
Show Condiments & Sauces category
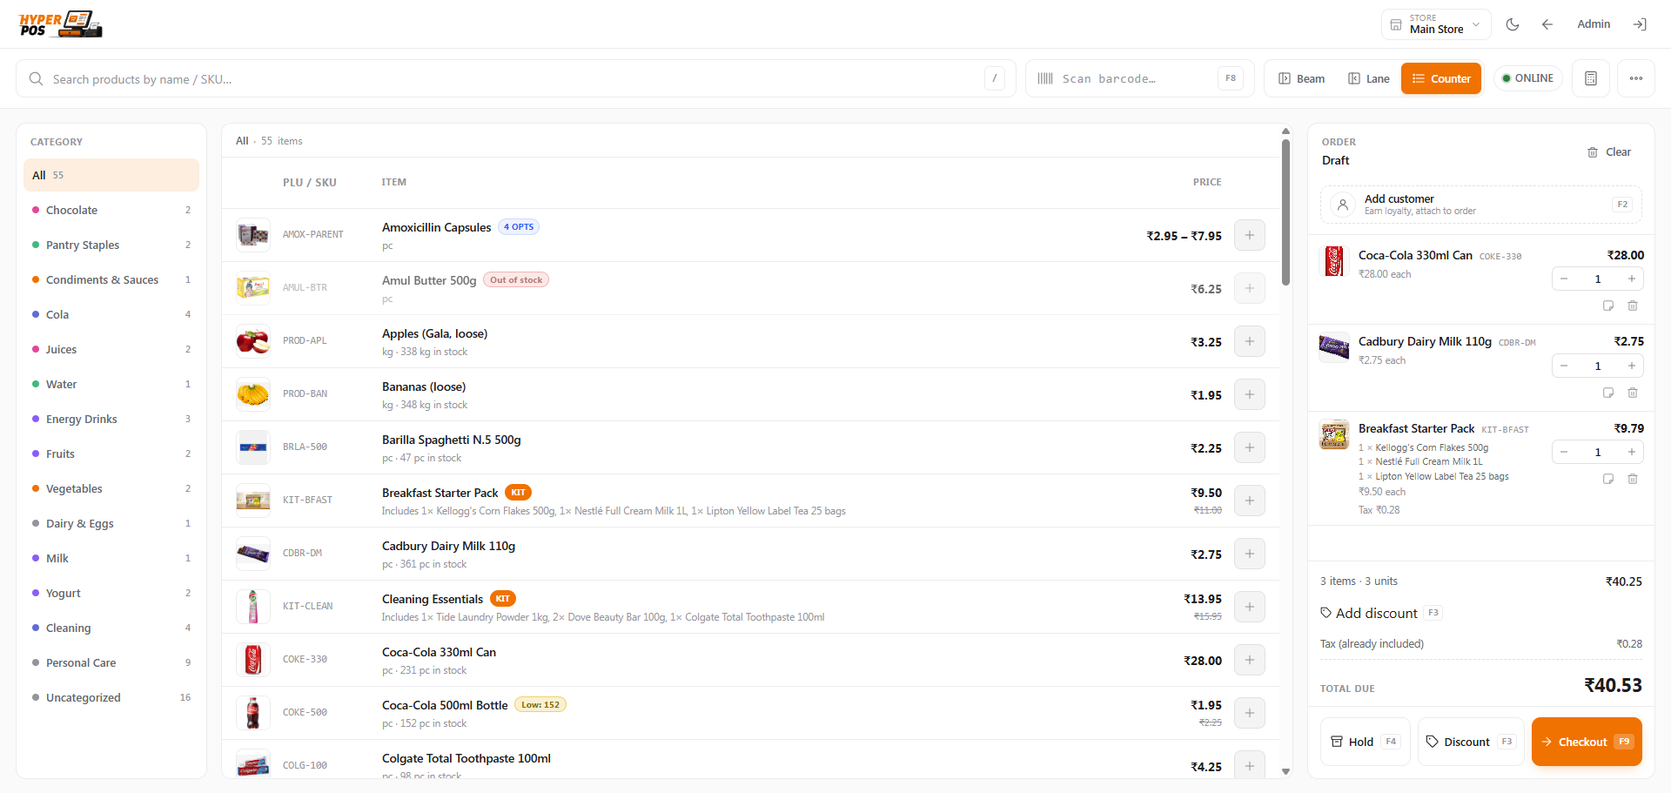pos(111,279)
